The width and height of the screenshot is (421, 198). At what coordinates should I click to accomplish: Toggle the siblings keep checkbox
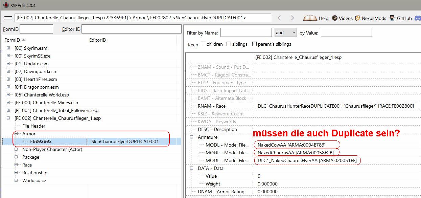(x=229, y=44)
